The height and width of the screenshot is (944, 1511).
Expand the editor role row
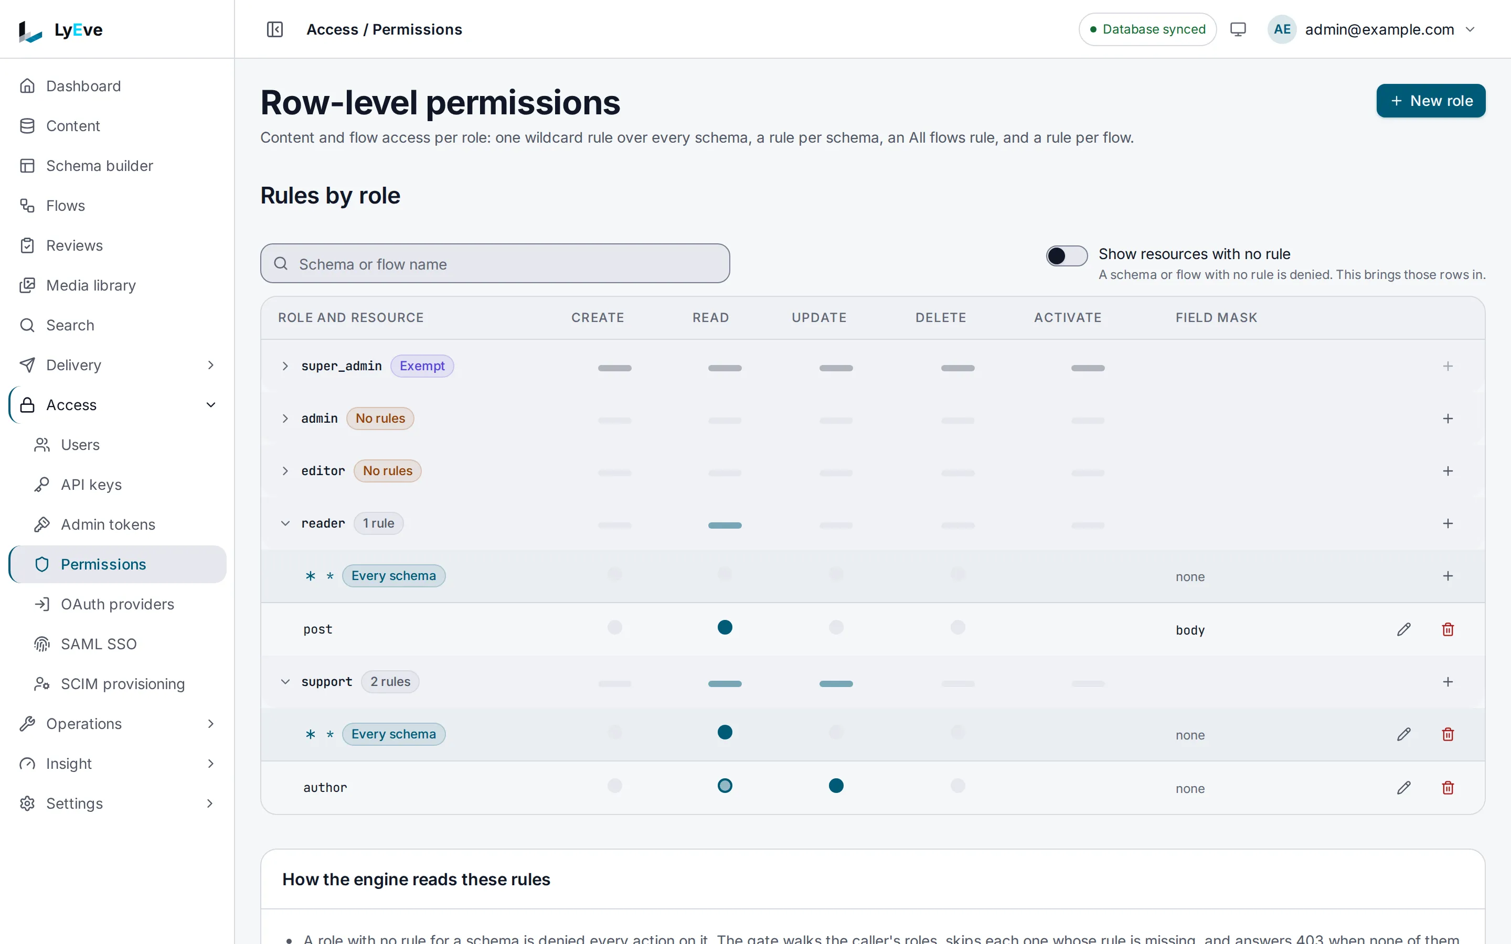tap(285, 471)
